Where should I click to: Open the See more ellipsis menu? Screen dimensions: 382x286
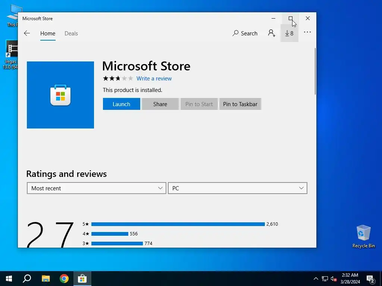307,32
